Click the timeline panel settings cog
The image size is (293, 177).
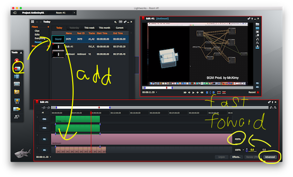[x=269, y=102]
